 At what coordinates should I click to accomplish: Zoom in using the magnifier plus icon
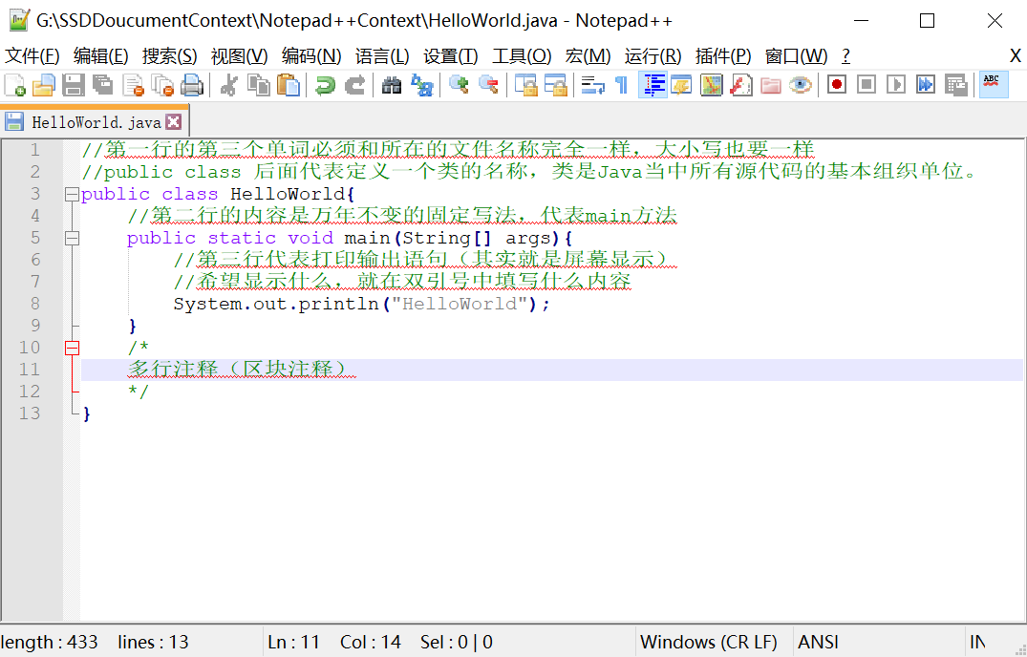pyautogui.click(x=458, y=85)
